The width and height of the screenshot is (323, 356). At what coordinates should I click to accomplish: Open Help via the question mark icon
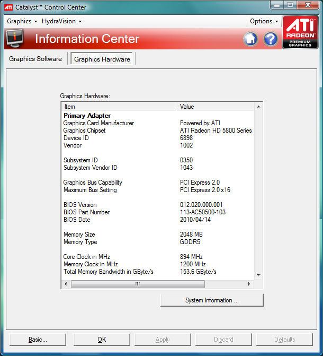point(271,39)
